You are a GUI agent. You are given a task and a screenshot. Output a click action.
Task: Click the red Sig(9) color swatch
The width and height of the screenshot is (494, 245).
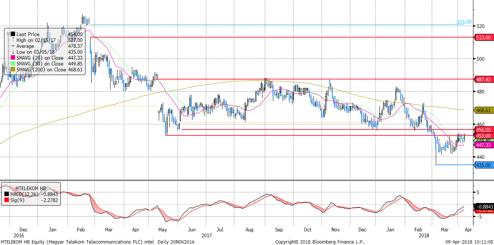(x=6, y=200)
